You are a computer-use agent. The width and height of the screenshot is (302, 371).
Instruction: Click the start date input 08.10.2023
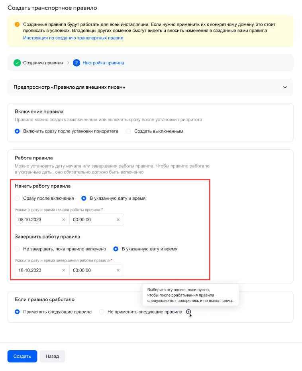coord(37,220)
